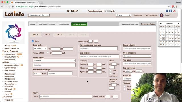The height and width of the screenshot is (102, 182).
Task: Click the Покупатели агентства button
Action: click(x=129, y=24)
